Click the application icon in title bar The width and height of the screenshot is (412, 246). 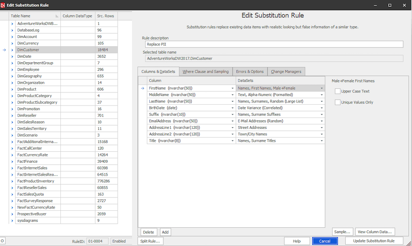click(3, 5)
